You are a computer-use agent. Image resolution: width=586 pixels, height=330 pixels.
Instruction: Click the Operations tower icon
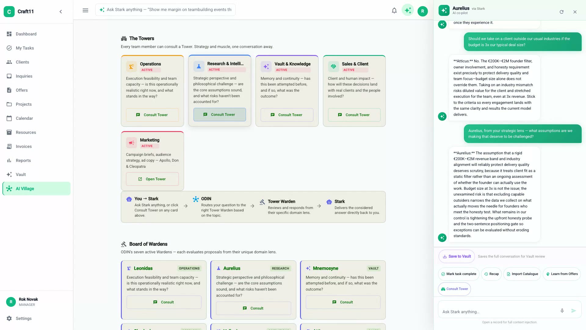(132, 66)
